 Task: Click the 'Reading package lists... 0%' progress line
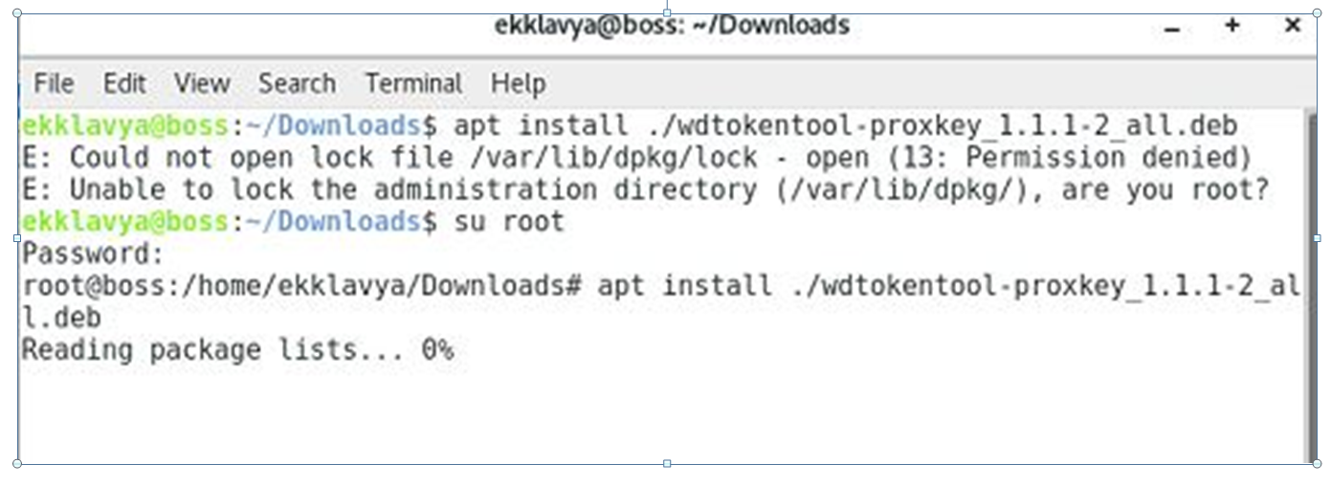pos(236,350)
